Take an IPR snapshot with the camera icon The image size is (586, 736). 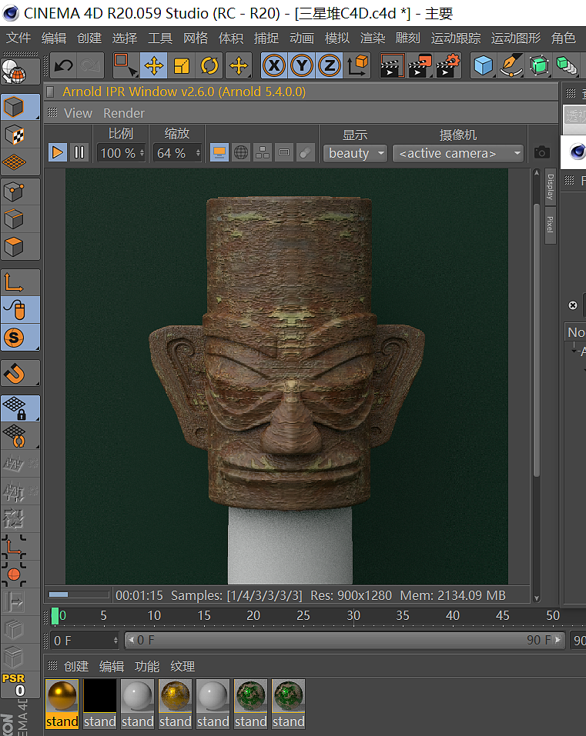tap(543, 152)
